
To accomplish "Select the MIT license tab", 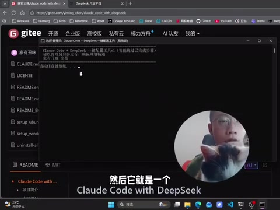I will pyautogui.click(x=53, y=165).
